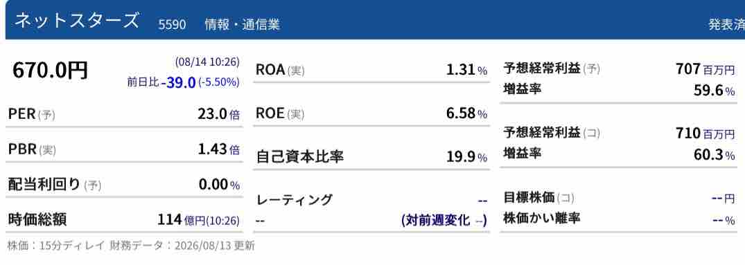
Task: Select the 配当利回り 0.00% row
Action: 124,185
